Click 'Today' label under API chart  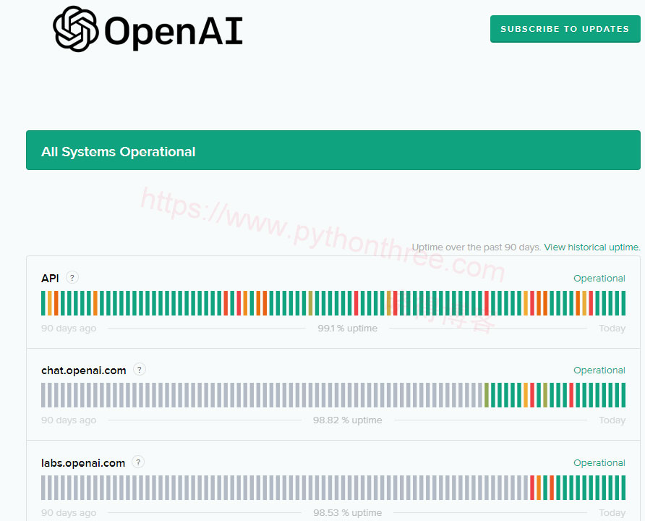(612, 328)
